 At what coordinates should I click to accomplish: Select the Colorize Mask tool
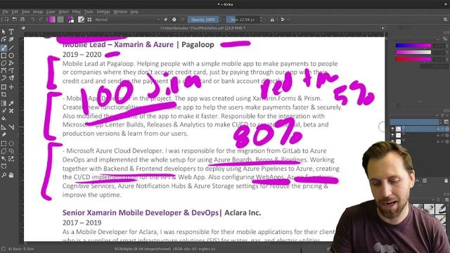4,111
